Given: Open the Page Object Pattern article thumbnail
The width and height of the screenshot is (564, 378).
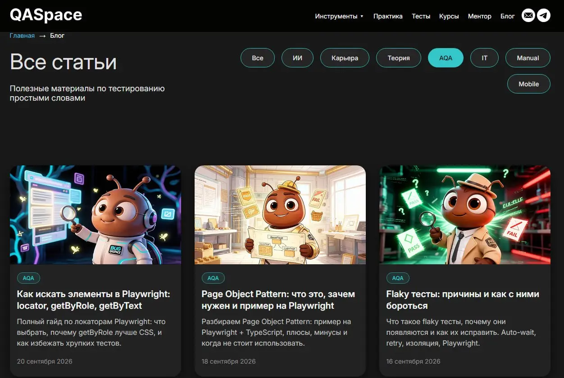Looking at the screenshot, I should pyautogui.click(x=280, y=215).
